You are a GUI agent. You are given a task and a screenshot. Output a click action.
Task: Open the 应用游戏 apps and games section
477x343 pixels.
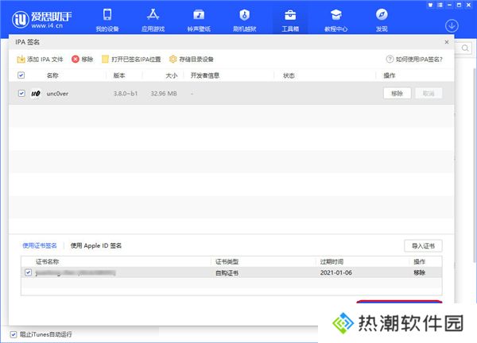(153, 20)
